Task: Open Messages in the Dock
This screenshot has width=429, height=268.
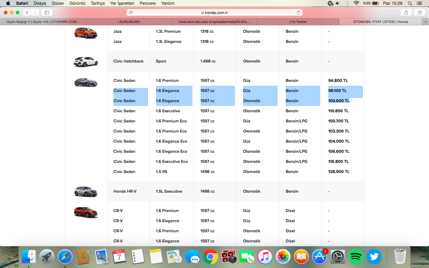Action: coord(192,256)
